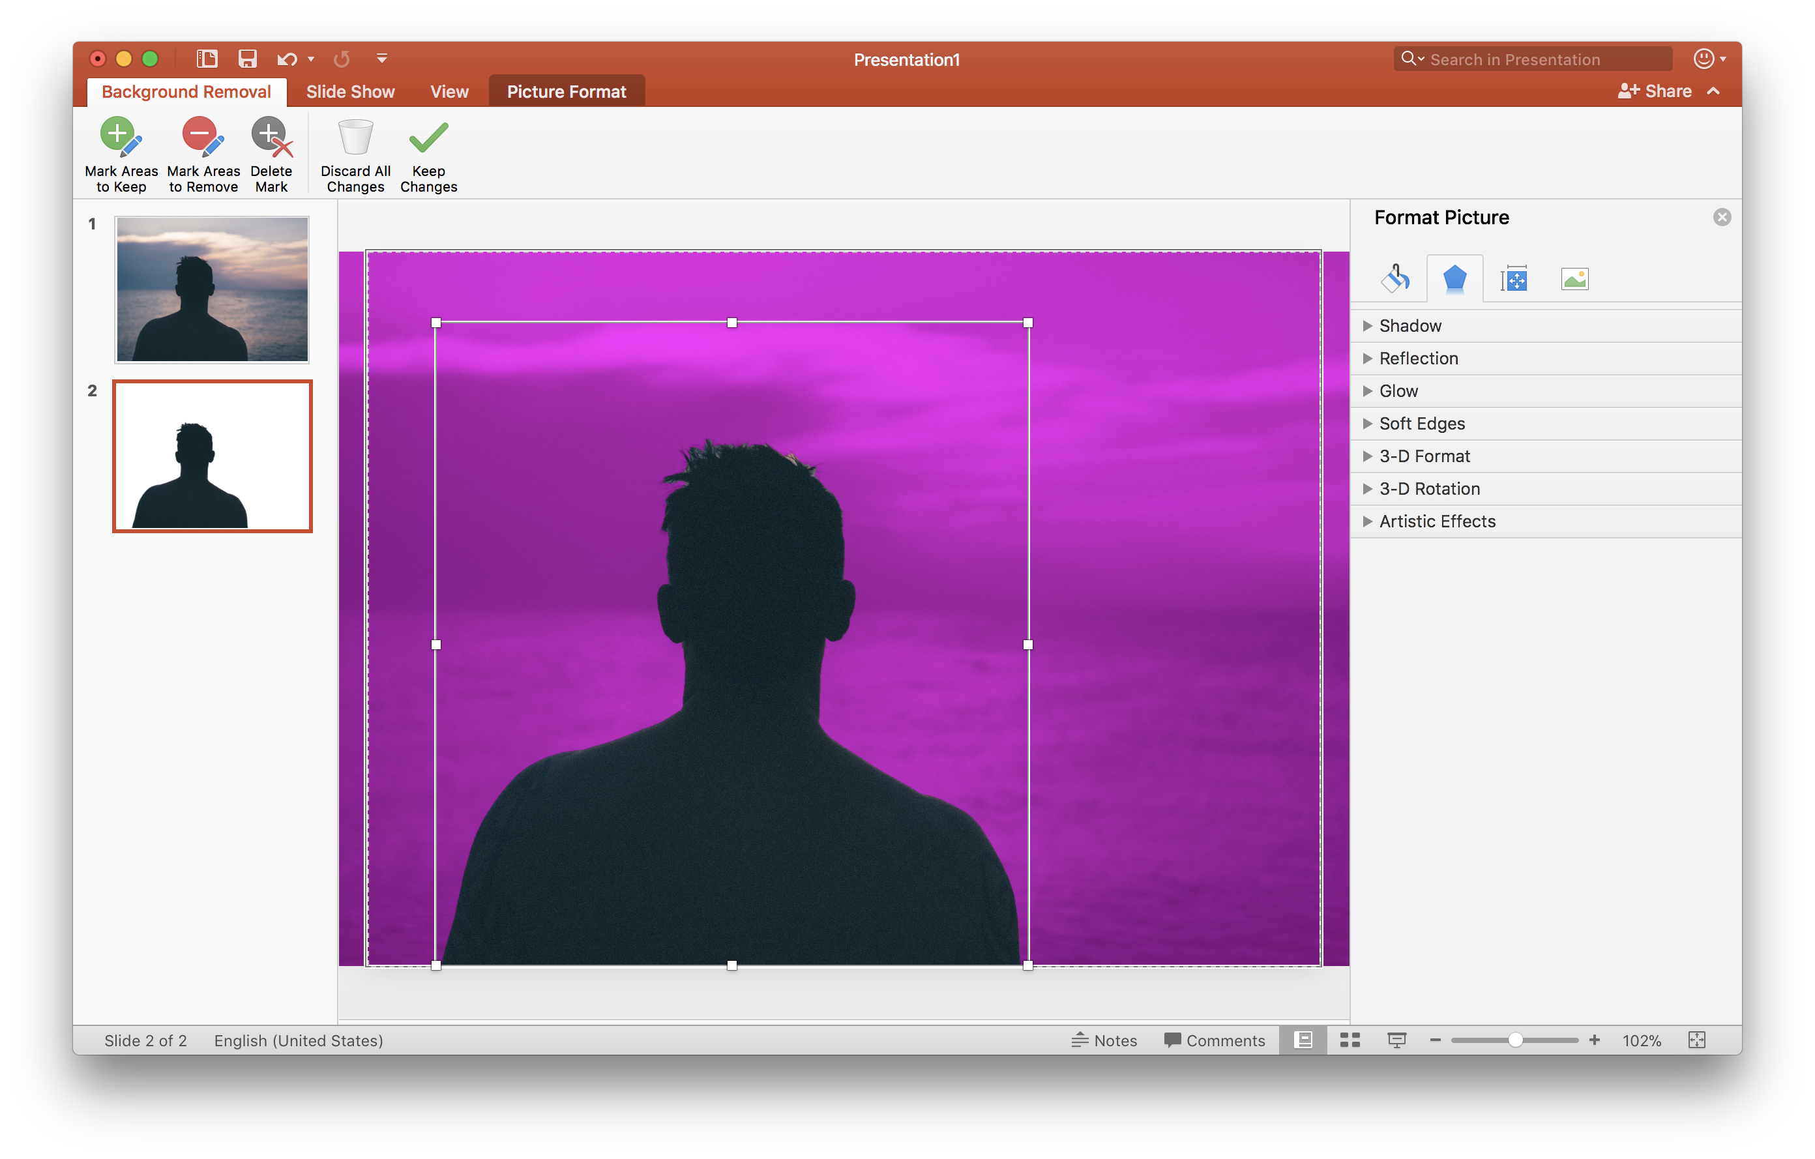The width and height of the screenshot is (1815, 1159).
Task: Open the Picture Format tab
Action: click(x=567, y=91)
